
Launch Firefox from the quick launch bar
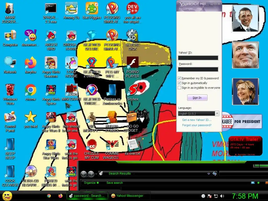coord(60,196)
